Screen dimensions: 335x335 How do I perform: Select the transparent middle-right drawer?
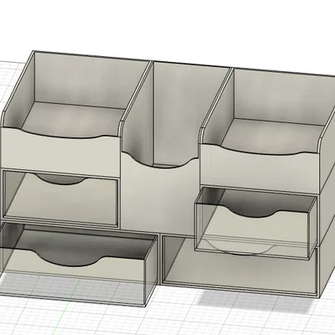click(x=255, y=224)
